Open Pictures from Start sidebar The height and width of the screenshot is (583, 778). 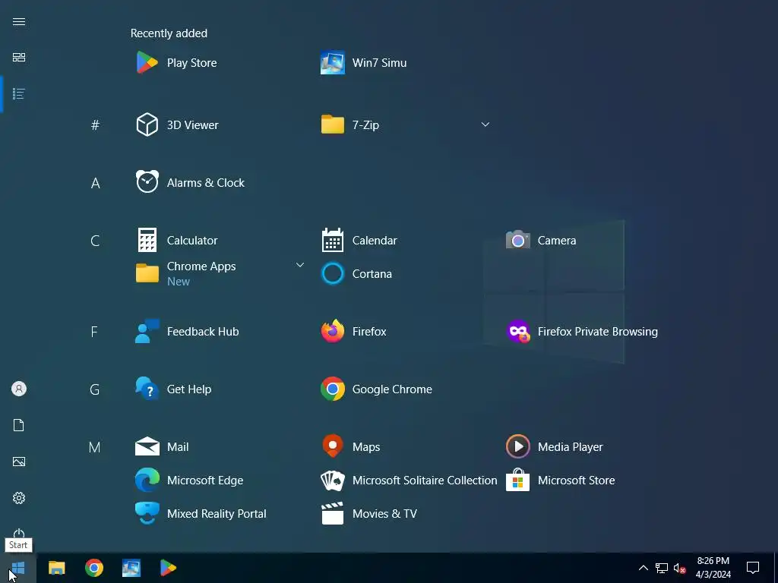[x=19, y=462]
